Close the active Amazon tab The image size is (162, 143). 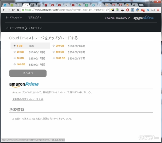(x=27, y=5)
